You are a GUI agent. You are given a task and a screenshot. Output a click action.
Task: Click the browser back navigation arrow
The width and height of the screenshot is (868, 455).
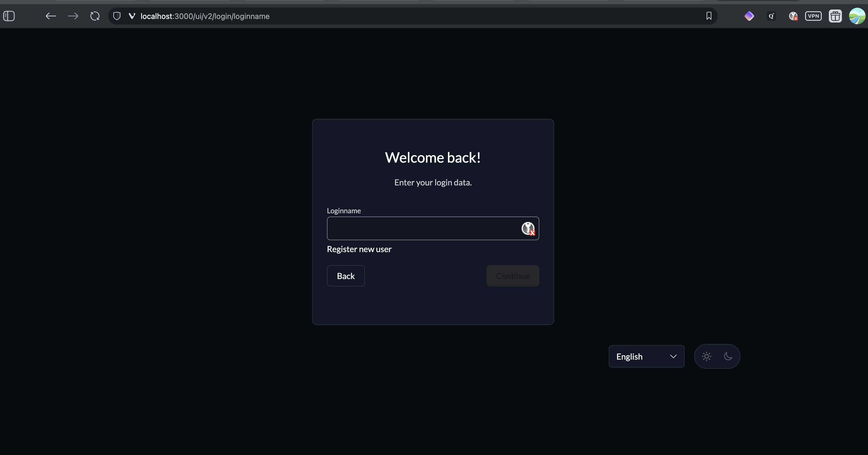50,16
